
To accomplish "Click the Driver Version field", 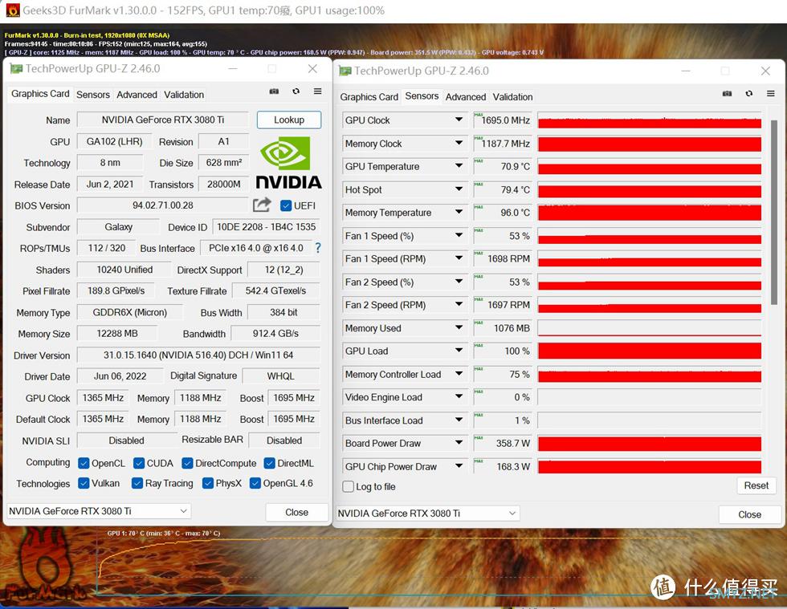I will [x=198, y=355].
